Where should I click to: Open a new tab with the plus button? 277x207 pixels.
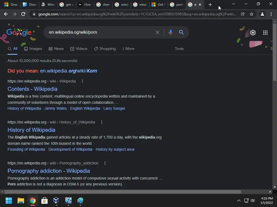pyautogui.click(x=210, y=5)
